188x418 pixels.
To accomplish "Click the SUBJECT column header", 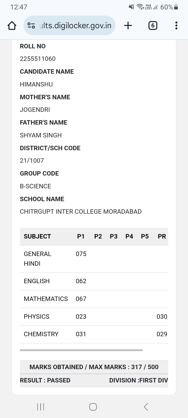I will coord(37,236).
